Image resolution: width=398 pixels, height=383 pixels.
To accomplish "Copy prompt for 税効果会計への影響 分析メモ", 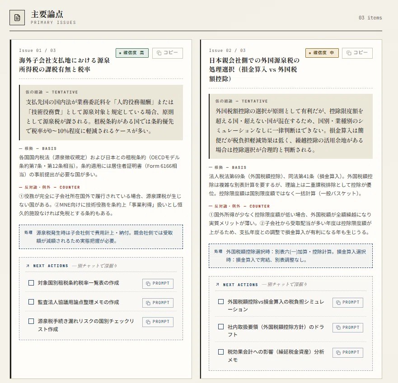I will (x=348, y=353).
